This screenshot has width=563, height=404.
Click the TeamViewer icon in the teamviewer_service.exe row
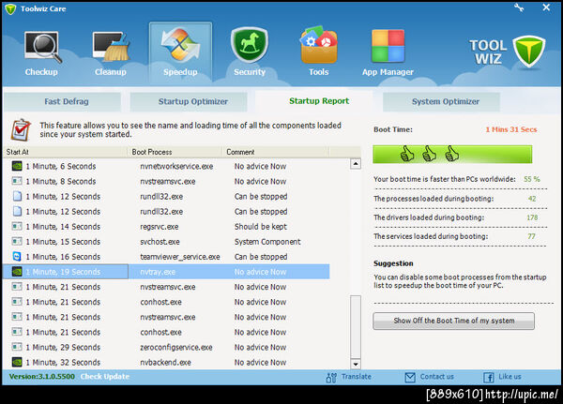pos(17,256)
